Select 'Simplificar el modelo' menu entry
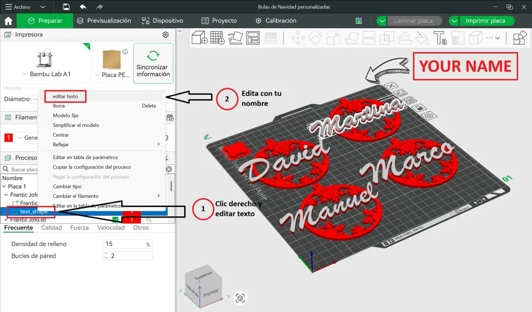The image size is (532, 312). [76, 125]
